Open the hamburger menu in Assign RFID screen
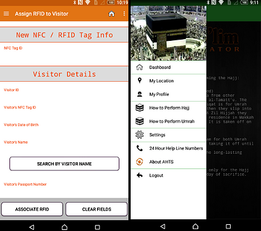The width and height of the screenshot is (261, 231). pos(6,14)
